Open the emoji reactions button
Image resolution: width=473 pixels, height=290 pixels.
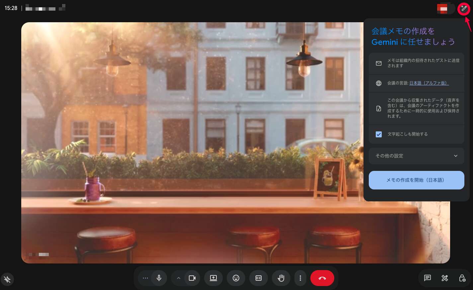tap(236, 278)
